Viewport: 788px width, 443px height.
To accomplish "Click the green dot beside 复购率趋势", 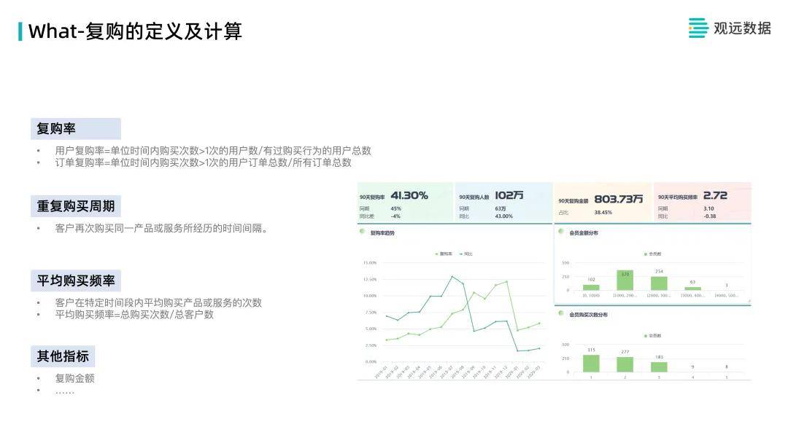I will [362, 232].
